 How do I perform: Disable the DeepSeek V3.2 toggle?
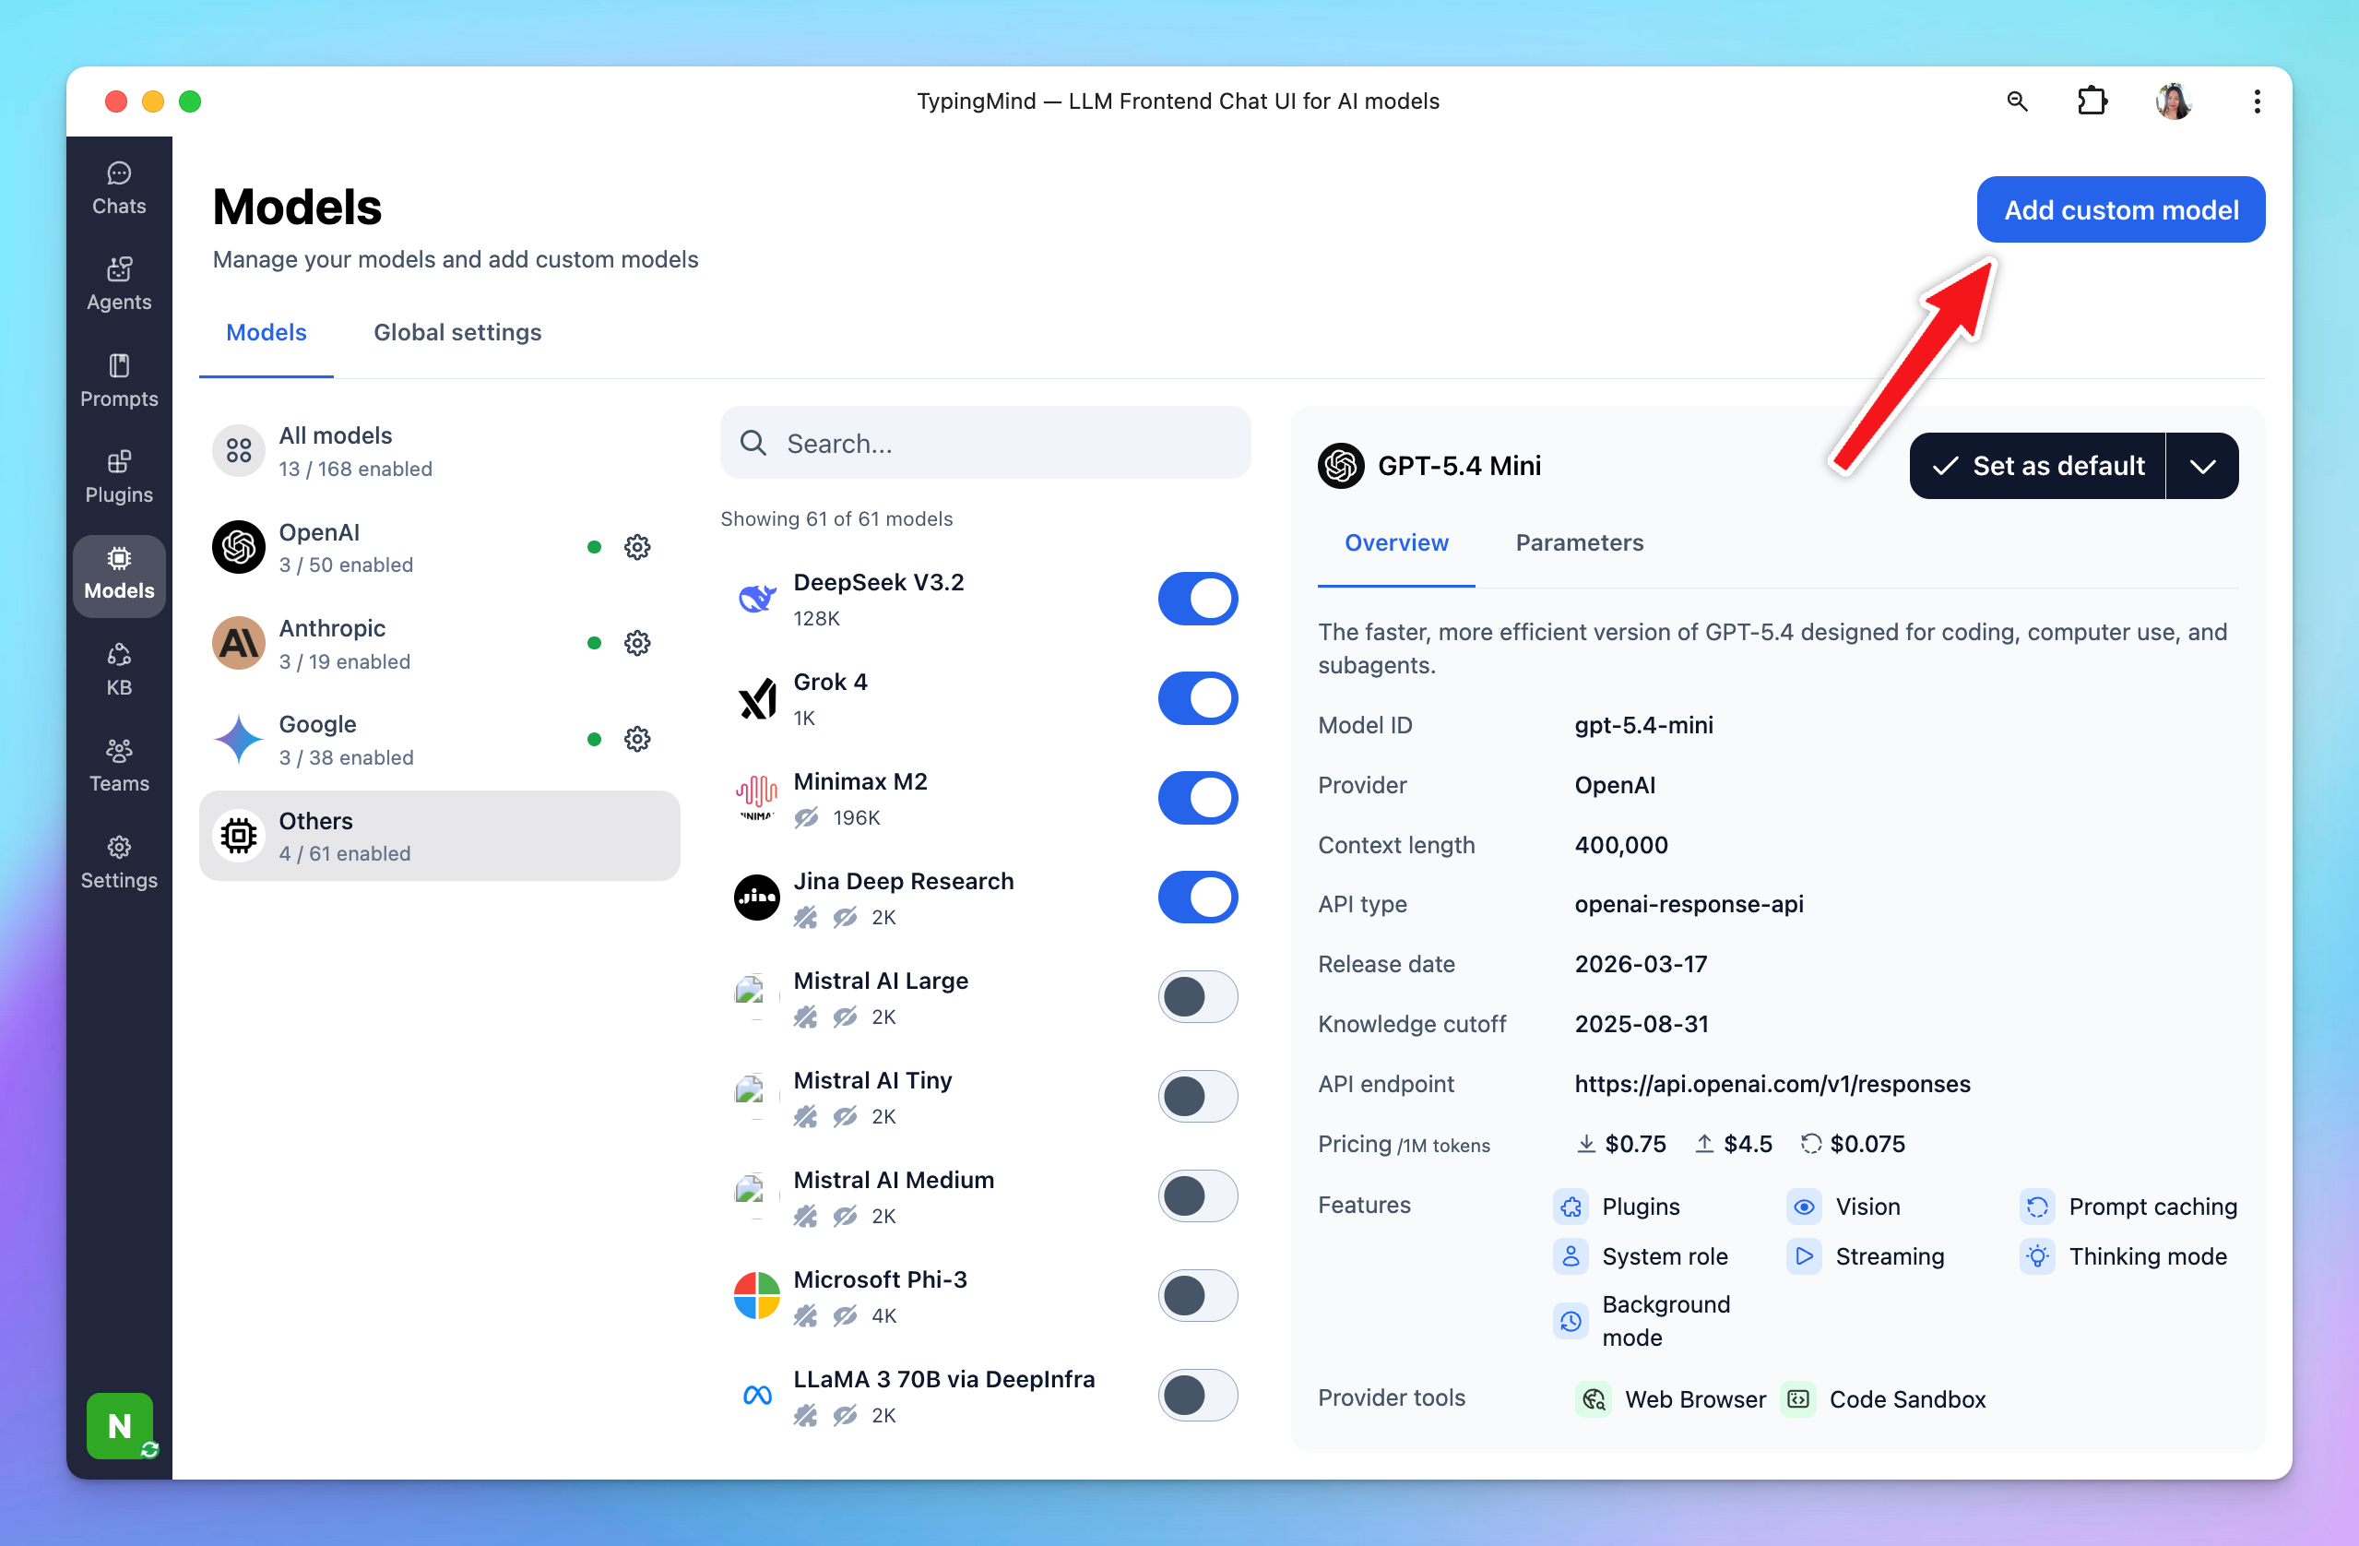coord(1197,599)
